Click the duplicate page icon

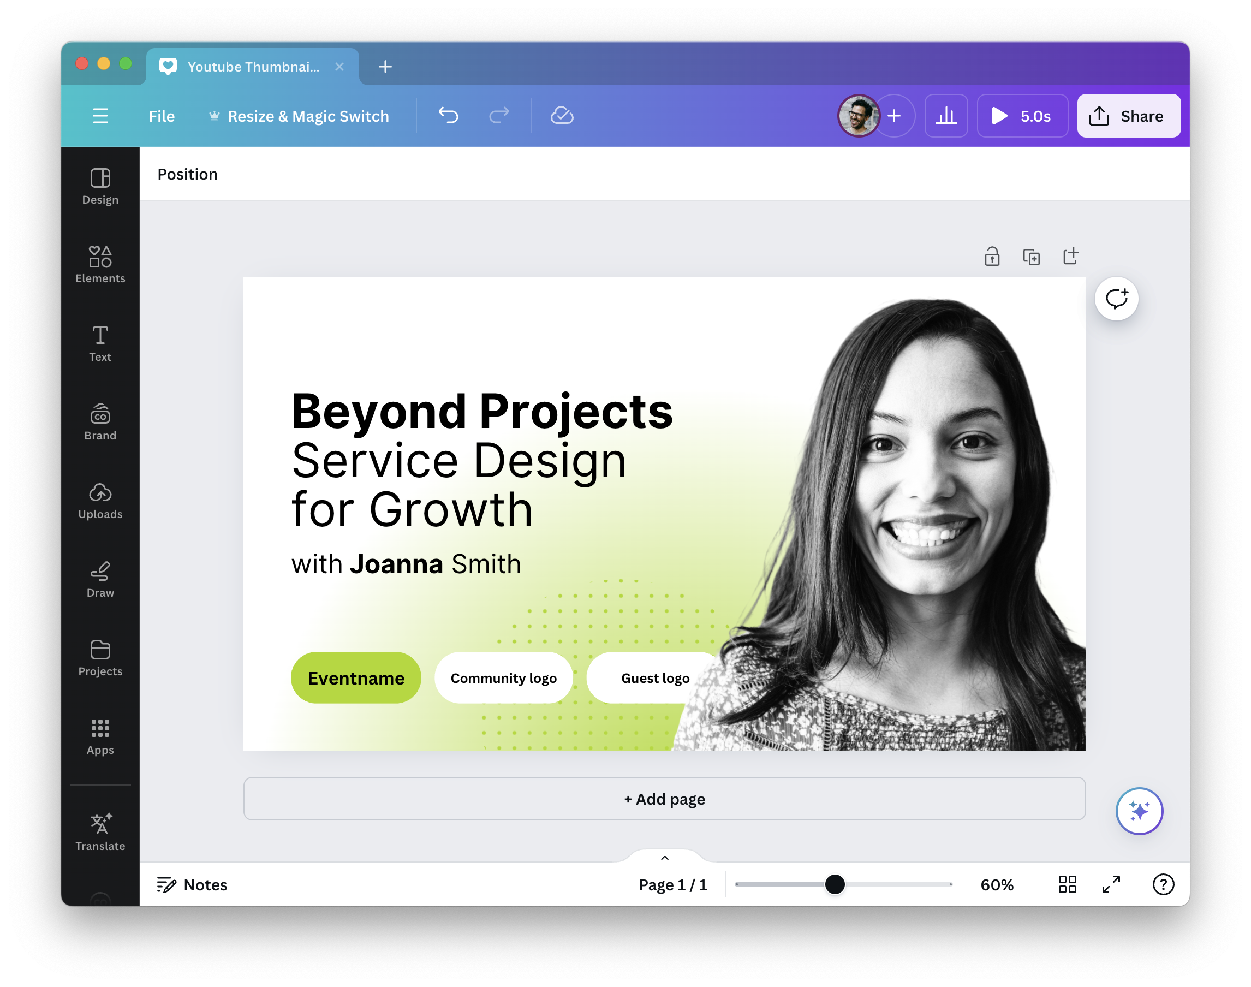coord(1031,256)
